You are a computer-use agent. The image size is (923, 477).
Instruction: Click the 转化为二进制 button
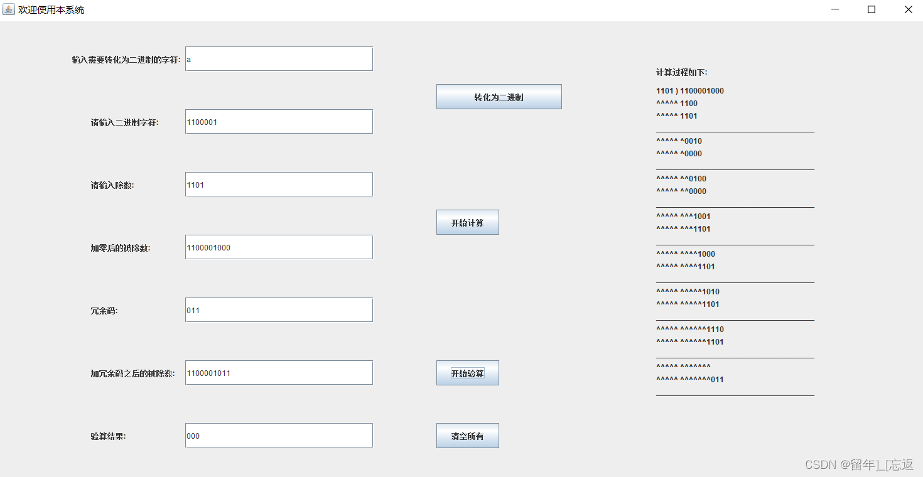click(499, 97)
